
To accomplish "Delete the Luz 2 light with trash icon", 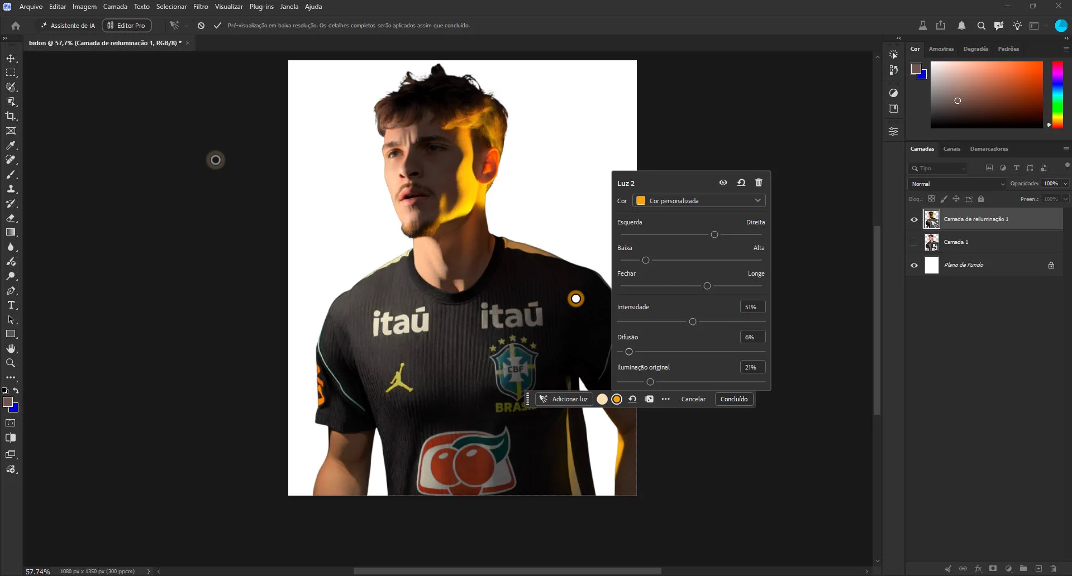I will (759, 183).
